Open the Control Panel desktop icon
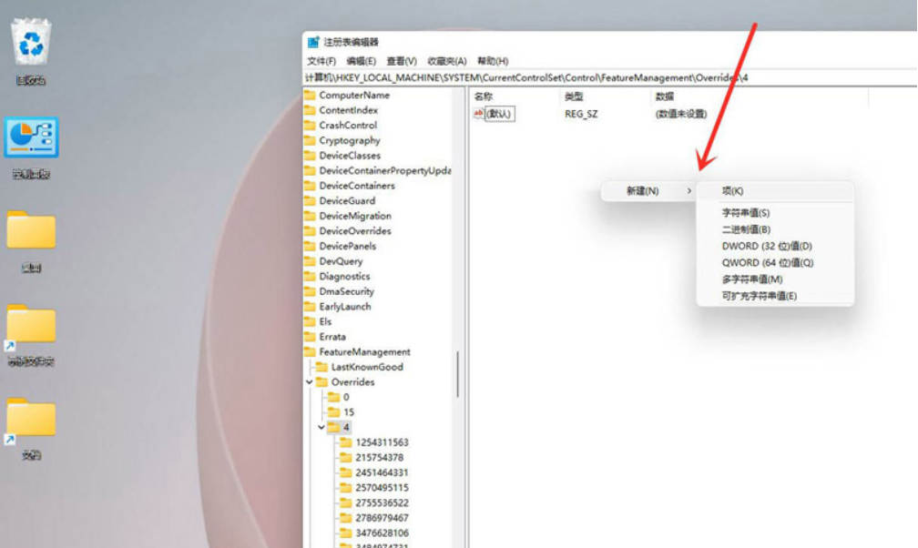Image resolution: width=918 pixels, height=548 pixels. pyautogui.click(x=31, y=137)
